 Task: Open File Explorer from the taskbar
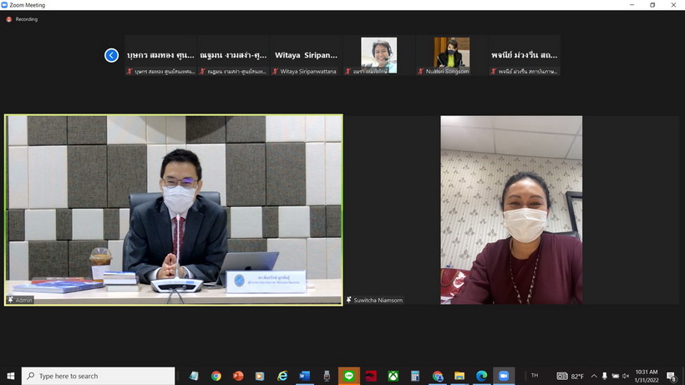point(459,376)
